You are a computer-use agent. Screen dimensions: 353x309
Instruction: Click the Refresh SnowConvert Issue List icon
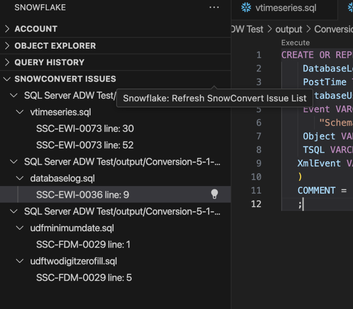(214, 79)
